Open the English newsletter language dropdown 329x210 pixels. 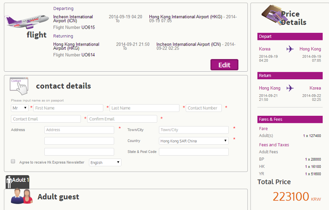pos(105,162)
